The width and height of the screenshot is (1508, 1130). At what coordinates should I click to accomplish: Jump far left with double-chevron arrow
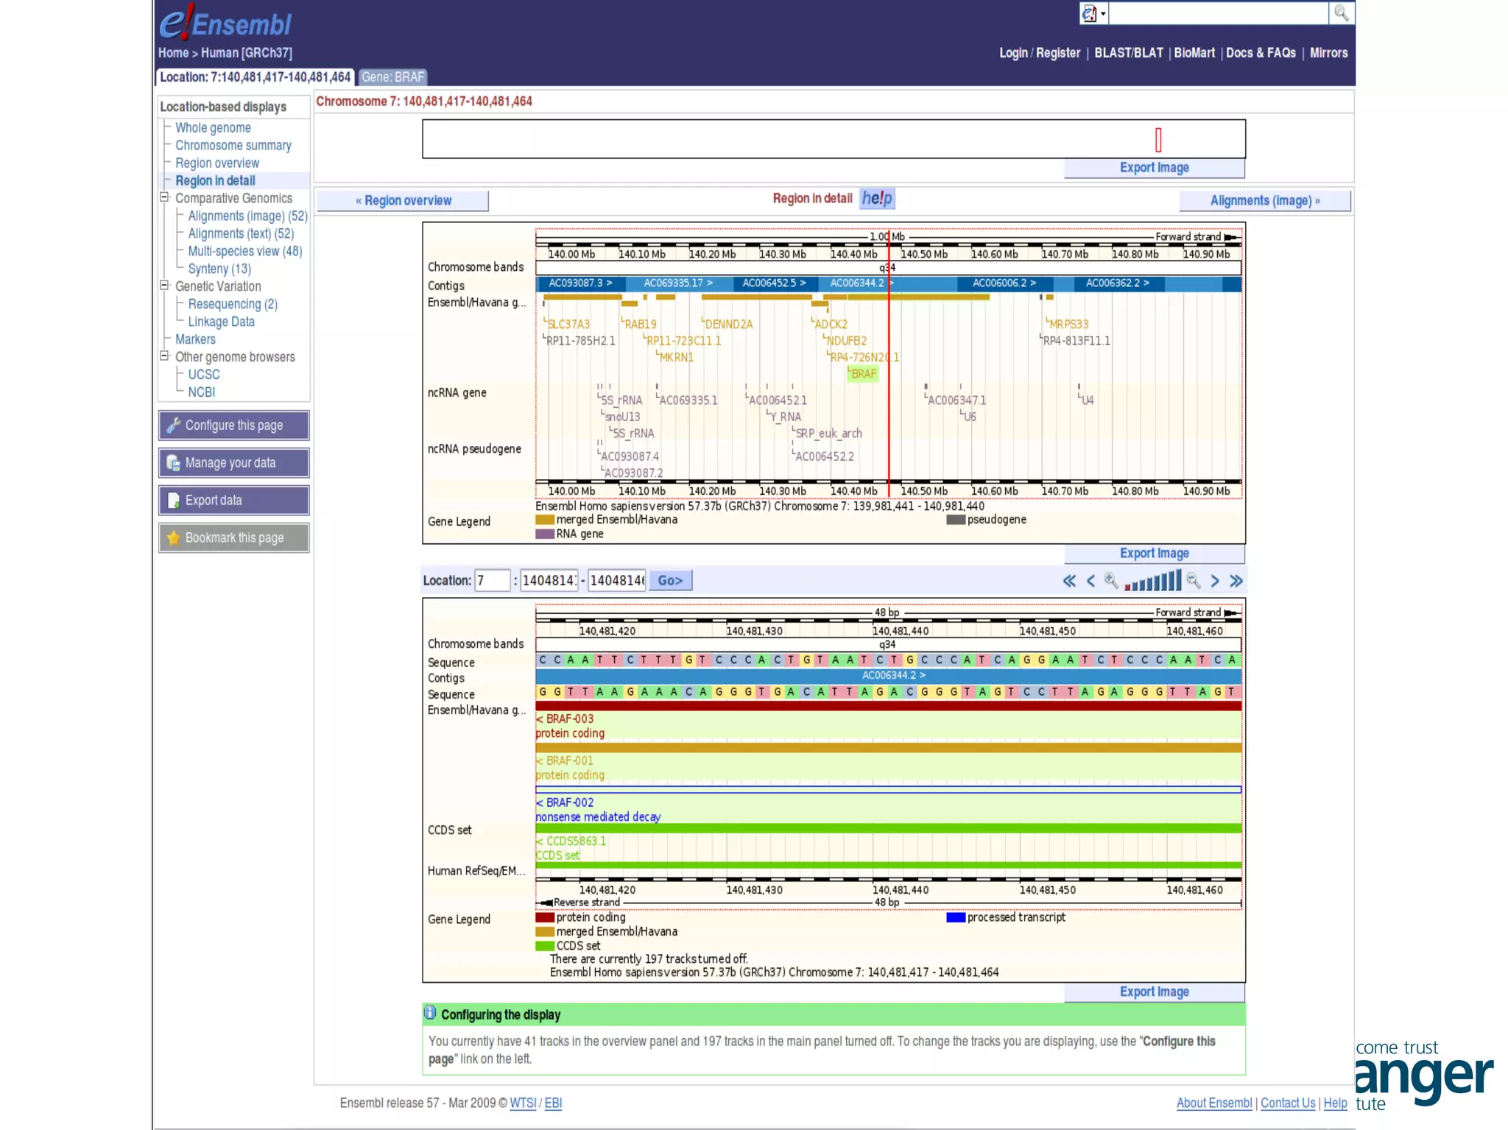pyautogui.click(x=1069, y=581)
